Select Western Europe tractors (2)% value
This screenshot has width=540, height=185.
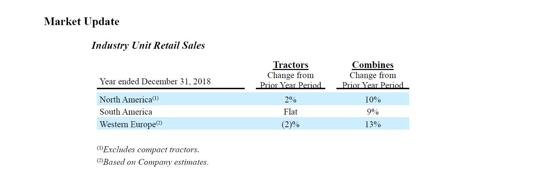(290, 124)
